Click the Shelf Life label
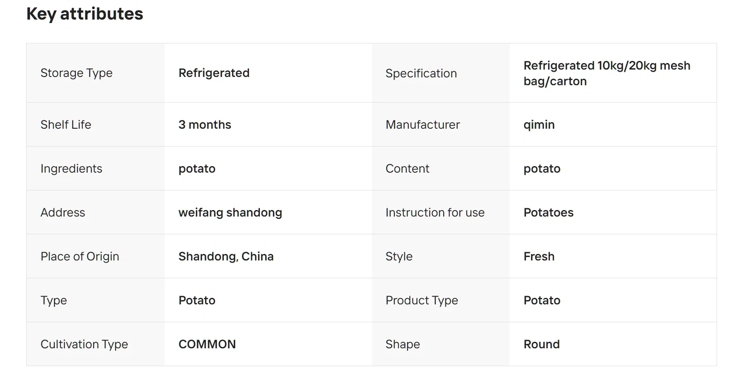748x387 pixels. [66, 125]
